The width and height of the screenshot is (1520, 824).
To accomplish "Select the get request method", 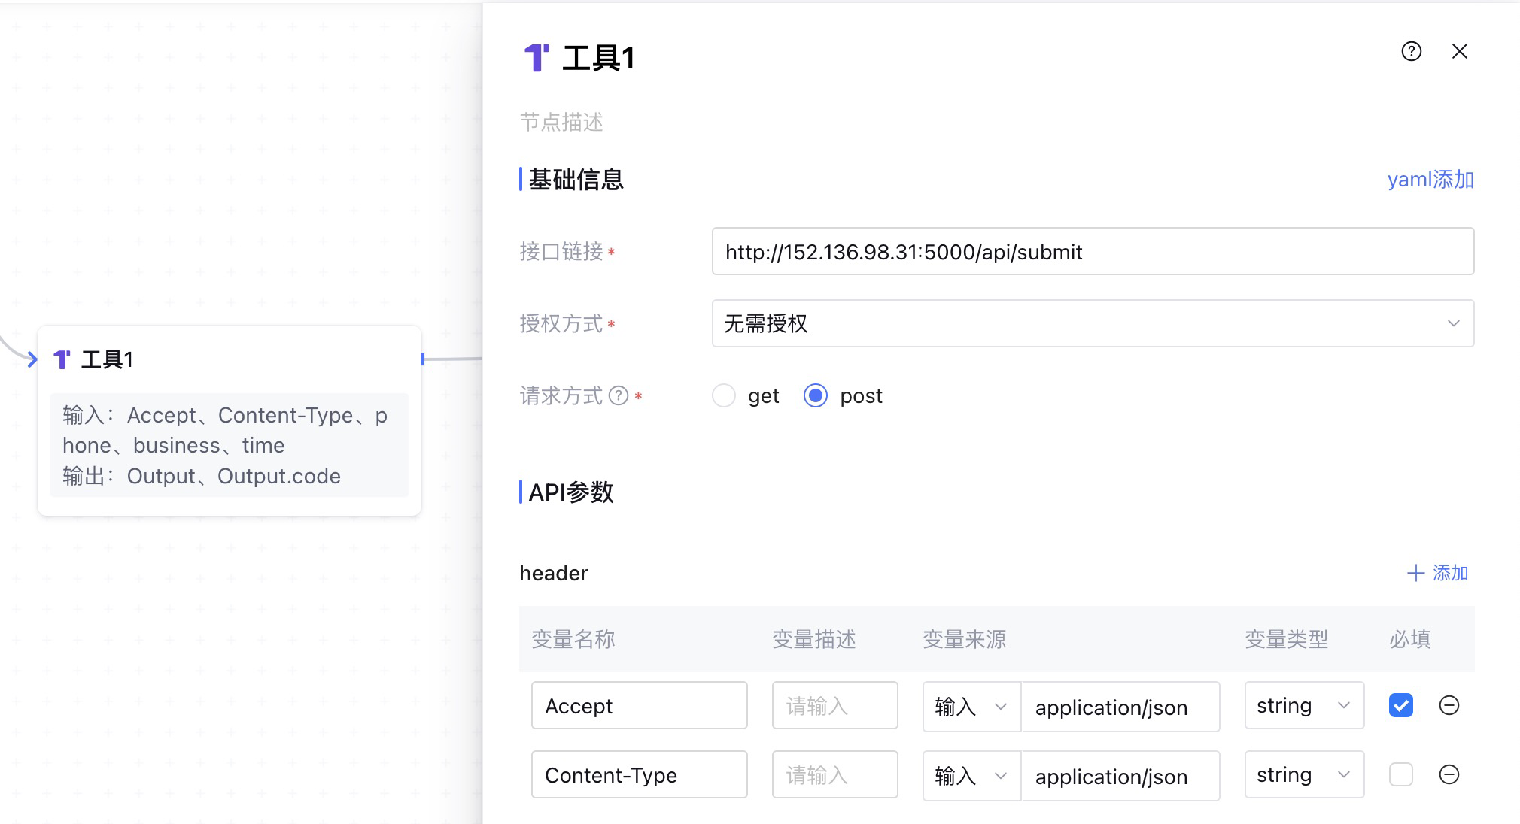I will [x=724, y=395].
